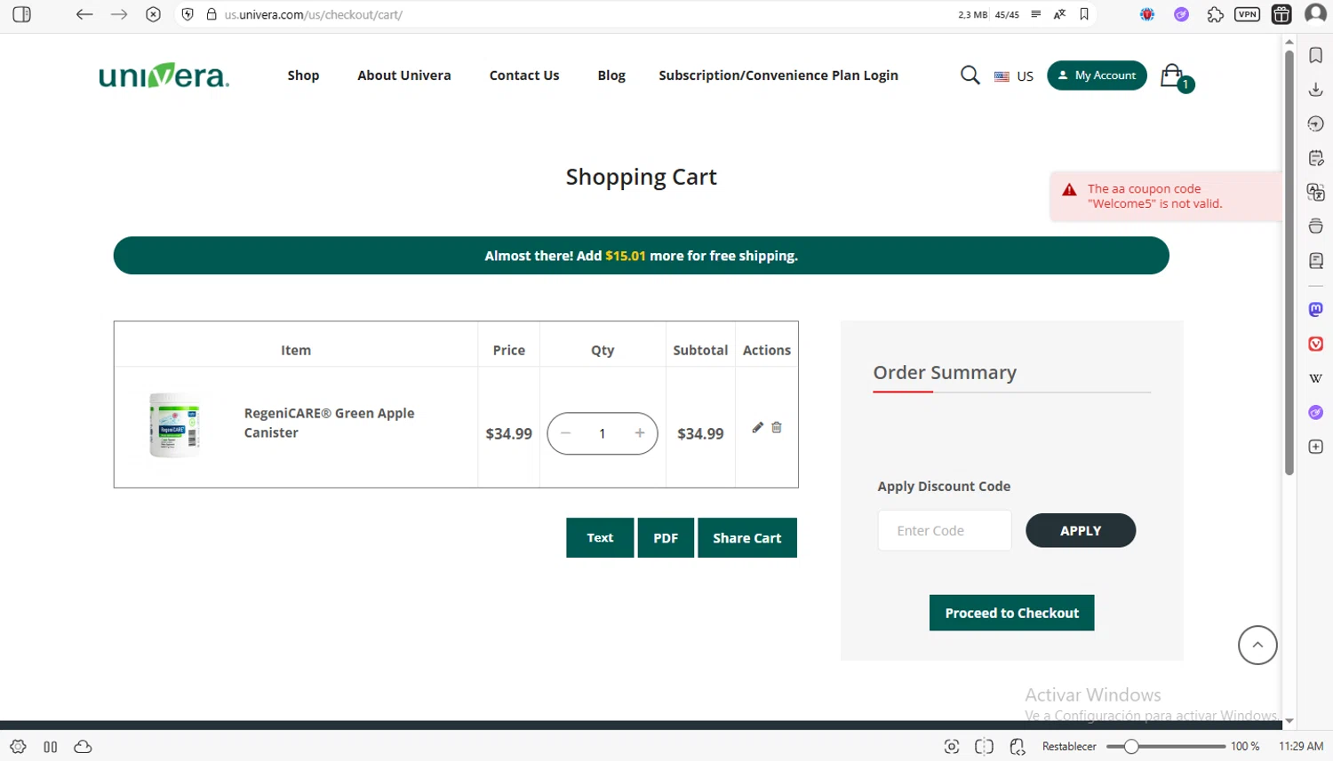Screen dimensions: 1333x761
Task: Open reader view from address bar
Action: pyautogui.click(x=1036, y=14)
